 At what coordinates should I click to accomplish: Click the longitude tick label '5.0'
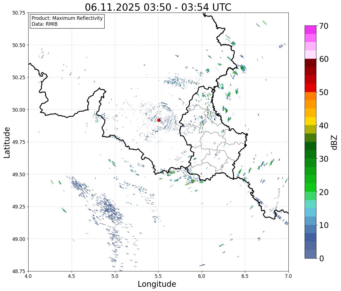coord(115,276)
